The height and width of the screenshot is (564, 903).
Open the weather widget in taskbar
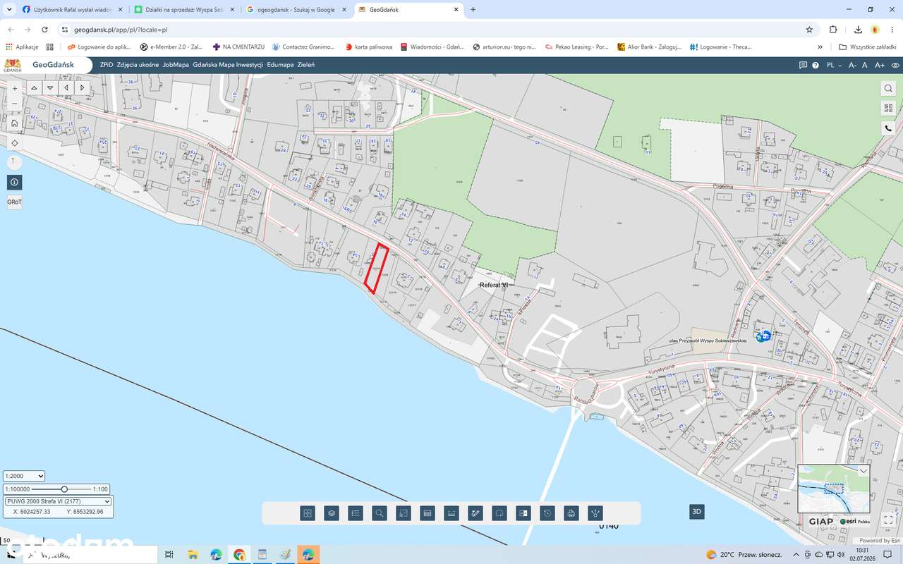(744, 555)
